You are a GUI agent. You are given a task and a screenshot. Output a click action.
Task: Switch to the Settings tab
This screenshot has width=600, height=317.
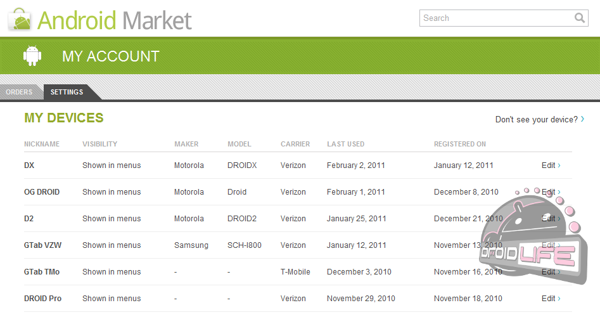click(67, 93)
